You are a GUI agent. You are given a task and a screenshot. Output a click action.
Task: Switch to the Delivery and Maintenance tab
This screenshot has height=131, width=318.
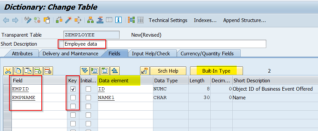coord(70,54)
